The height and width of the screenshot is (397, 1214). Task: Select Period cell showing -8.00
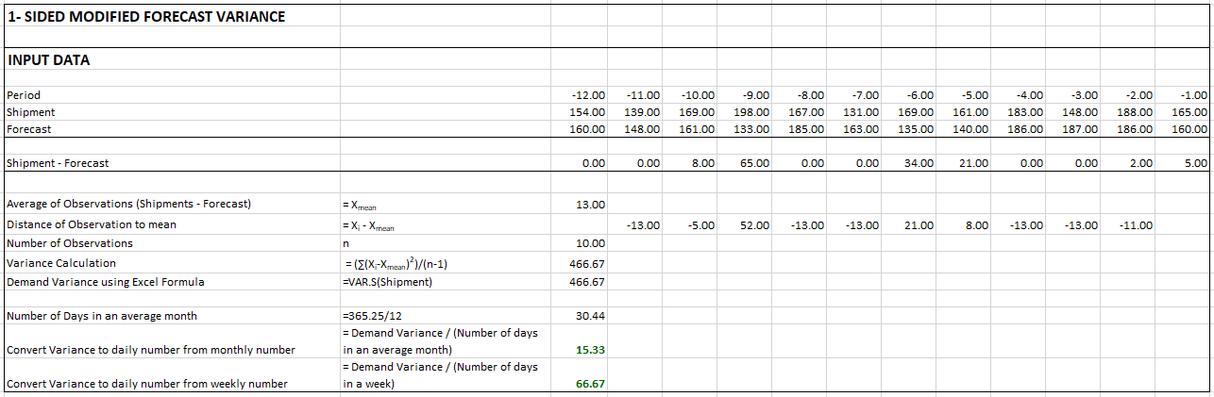coord(799,95)
